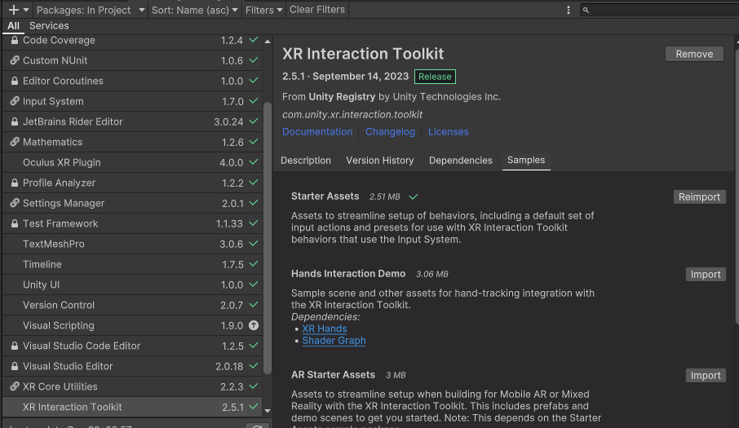The image size is (739, 428).
Task: Click the link icon beside Custom NUnit
Action: click(15, 60)
